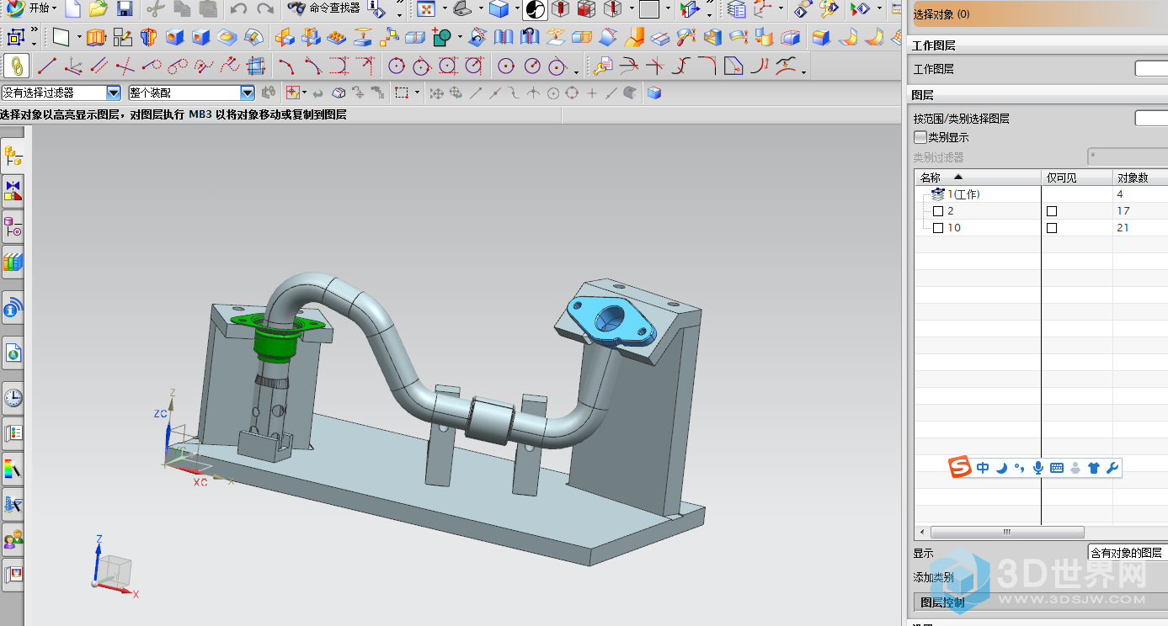Toggle 仅可见 checkbox for layer 10
This screenshot has width=1168, height=626.
pyautogui.click(x=1052, y=228)
